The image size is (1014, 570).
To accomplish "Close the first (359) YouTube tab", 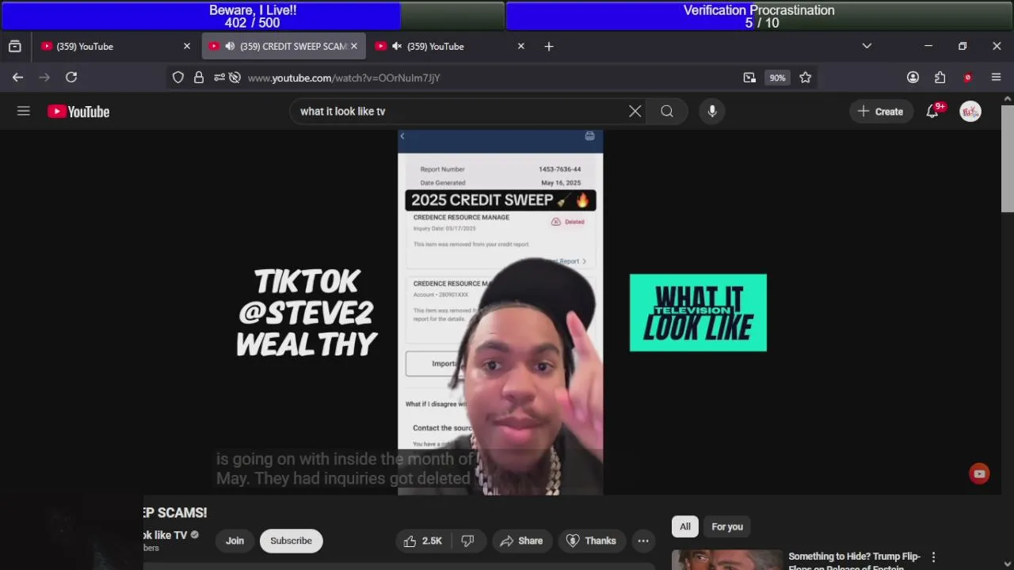I will click(x=187, y=46).
